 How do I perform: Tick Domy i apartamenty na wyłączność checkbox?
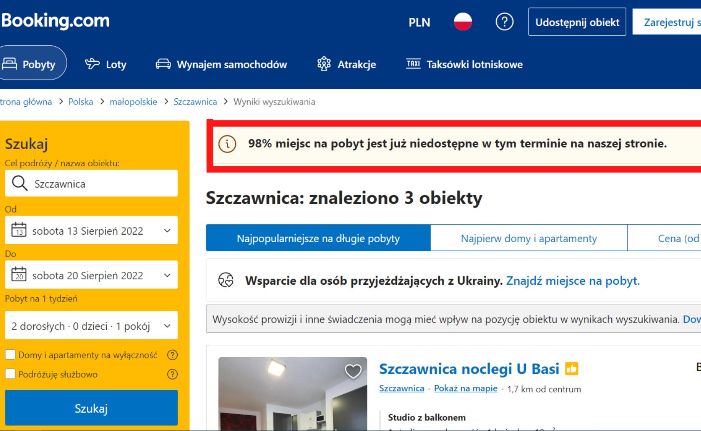pyautogui.click(x=10, y=355)
